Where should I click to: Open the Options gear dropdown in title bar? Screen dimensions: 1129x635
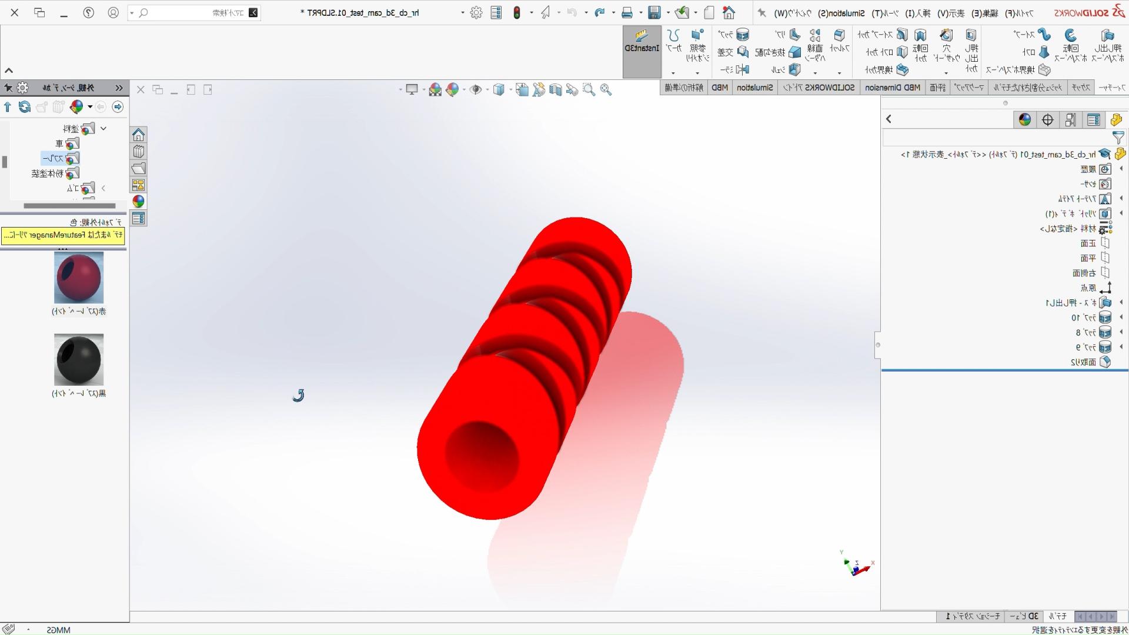[463, 12]
